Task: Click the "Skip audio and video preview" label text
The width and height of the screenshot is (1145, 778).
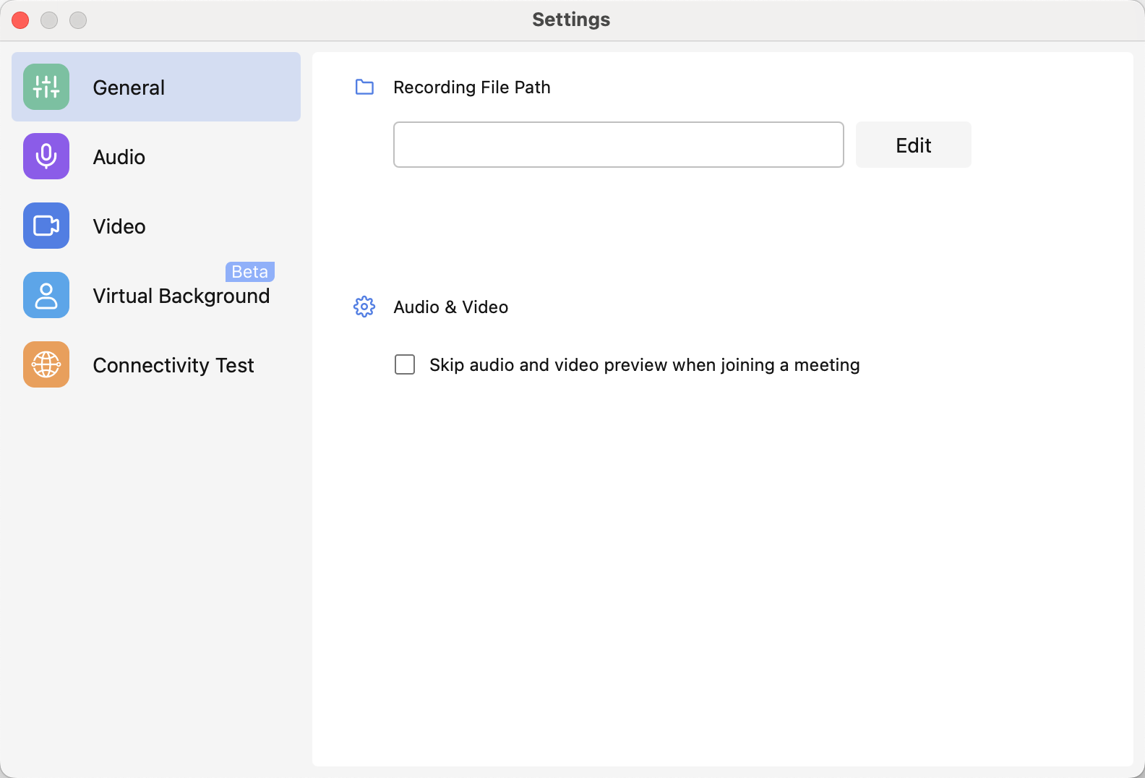Action: (644, 365)
